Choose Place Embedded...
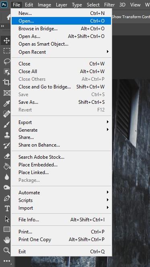Image resolution: width=150 pixels, height=267 pixels. [61, 165]
